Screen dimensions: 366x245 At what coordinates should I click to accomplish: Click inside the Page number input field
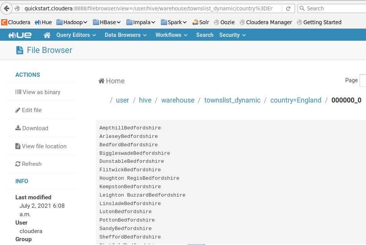(363, 80)
